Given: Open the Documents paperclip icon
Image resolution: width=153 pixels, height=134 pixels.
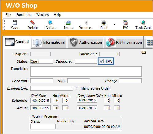Looking at the screenshot, I should [x=86, y=23].
